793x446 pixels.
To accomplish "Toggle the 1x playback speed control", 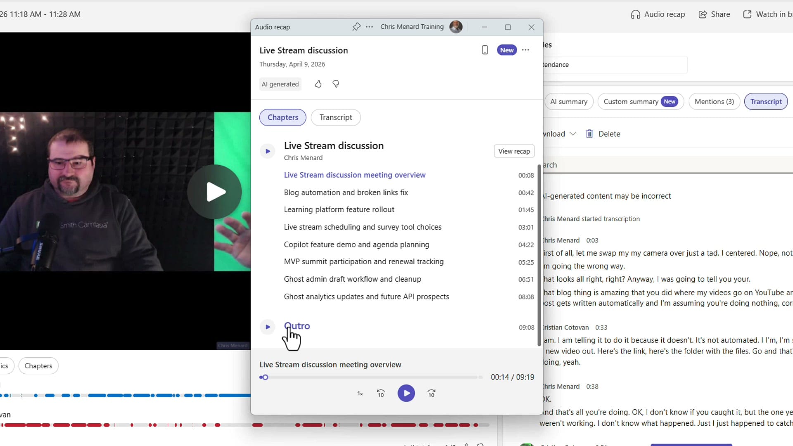I will pos(359,393).
